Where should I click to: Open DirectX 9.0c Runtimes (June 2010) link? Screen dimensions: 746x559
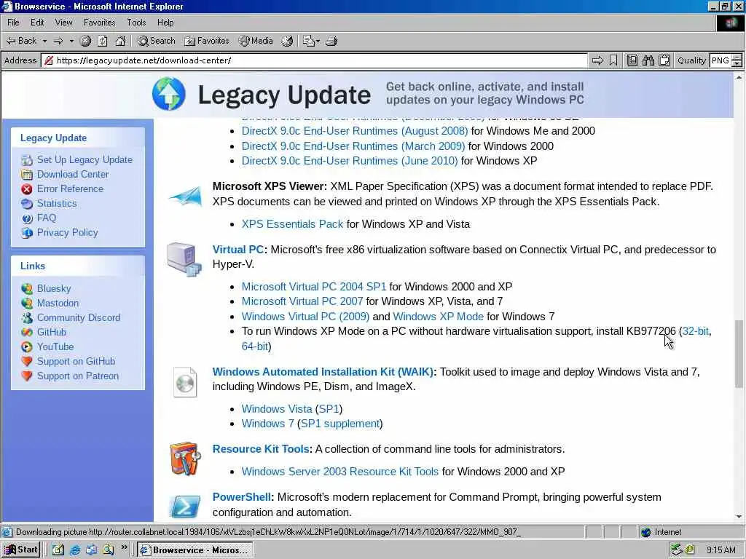(x=350, y=161)
